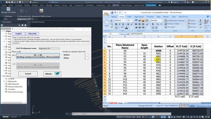Click the dollar Accounting format icon

pos(153,24)
